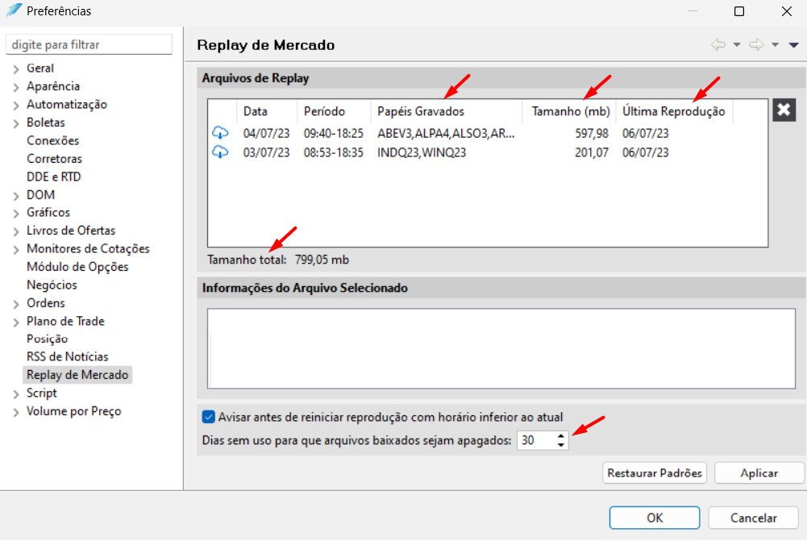Screen dimensions: 807x541
Task: Increase days value with up stepper arrow
Action: [561, 436]
